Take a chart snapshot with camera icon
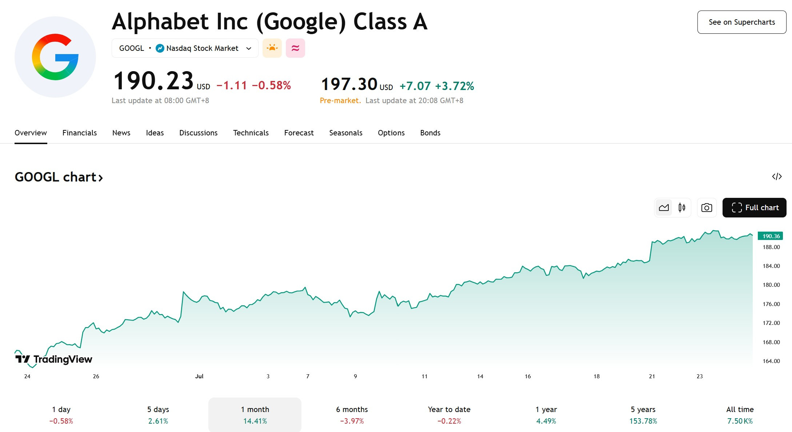Screen dimensions: 792x432 [707, 208]
